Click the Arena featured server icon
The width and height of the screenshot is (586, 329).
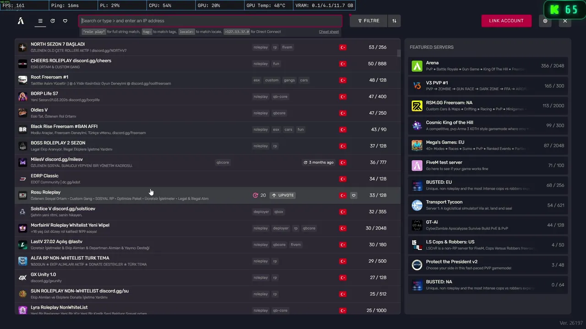point(417,66)
